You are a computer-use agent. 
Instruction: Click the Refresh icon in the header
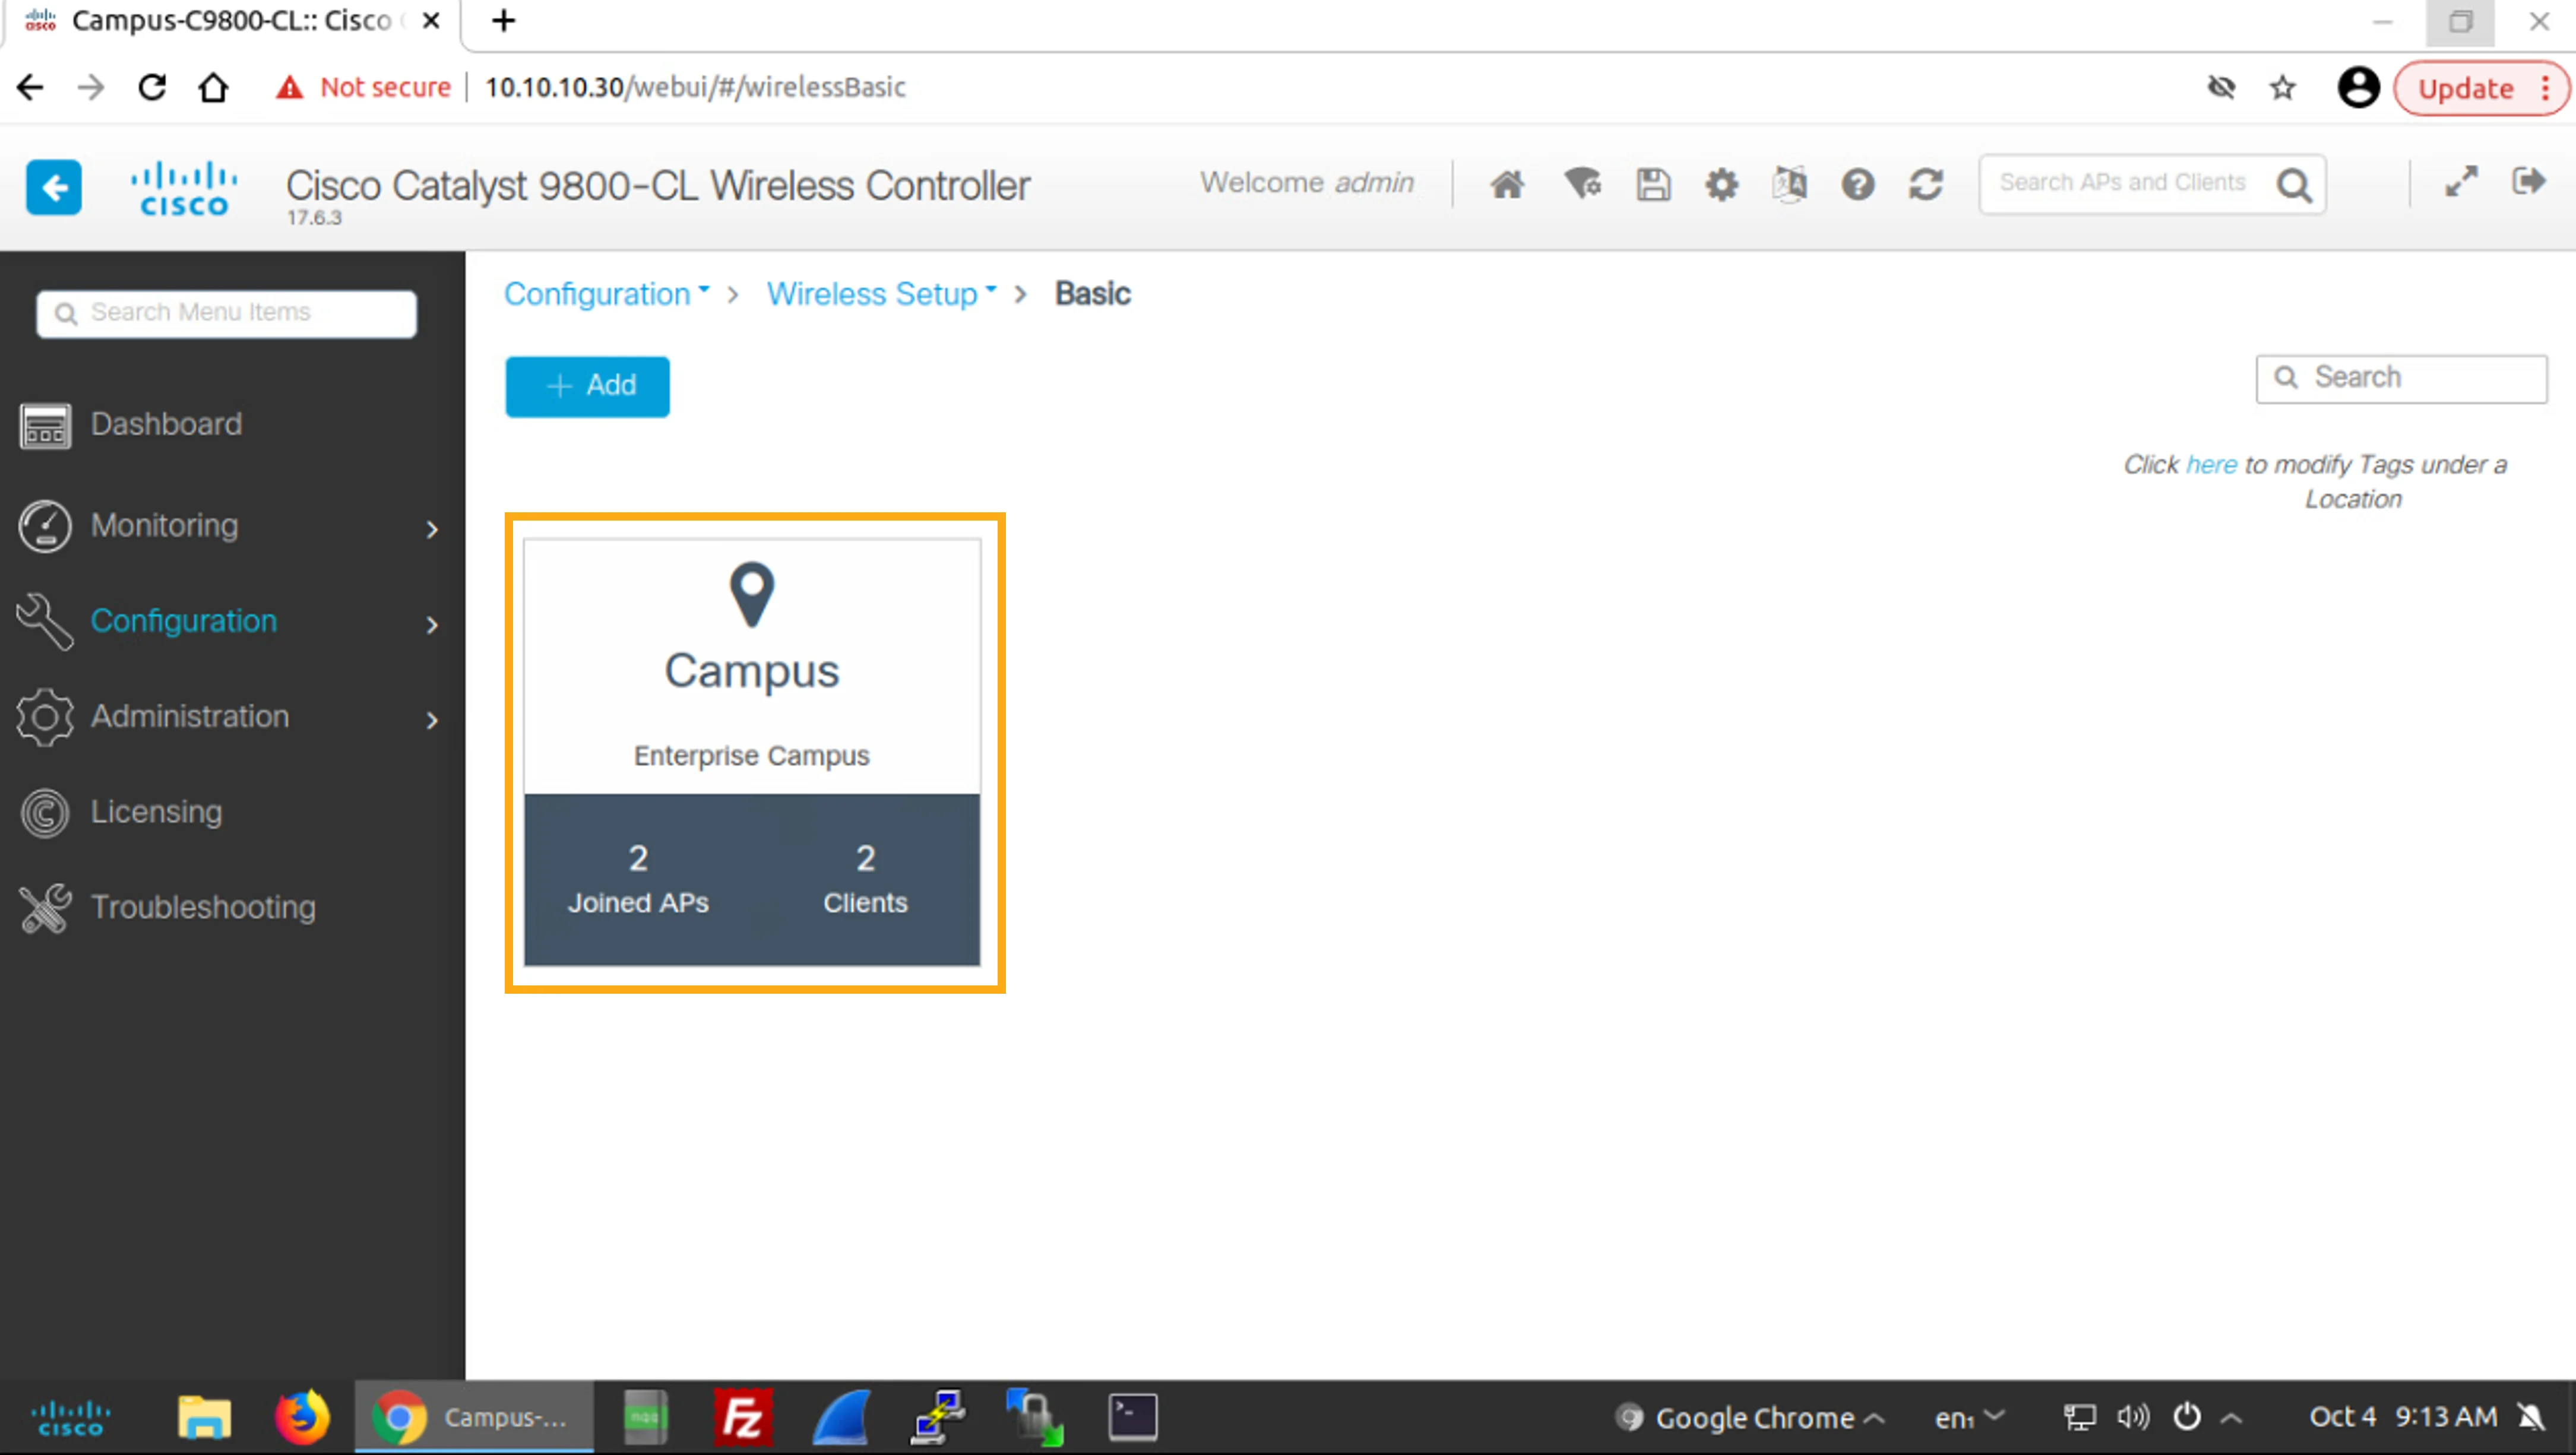coord(1925,184)
